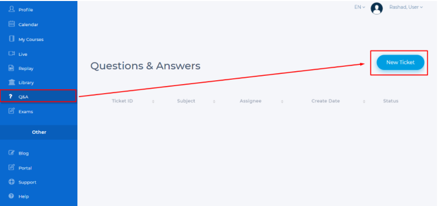Open the Blog menu item
The image size is (438, 206).
(23, 154)
